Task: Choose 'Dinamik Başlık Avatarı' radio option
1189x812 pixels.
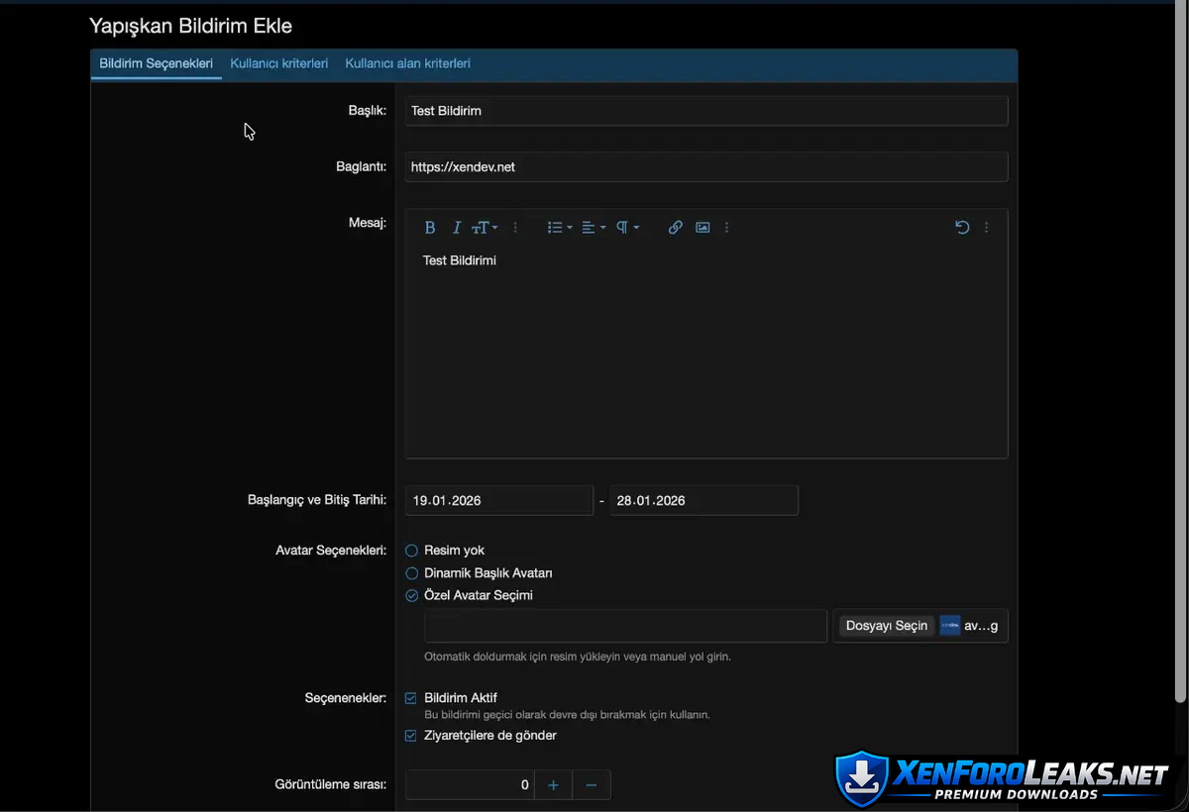Action: tap(412, 573)
